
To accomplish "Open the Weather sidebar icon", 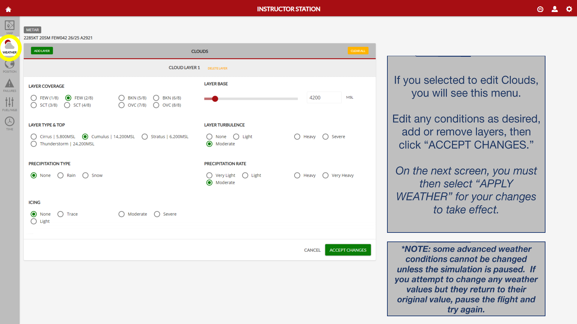I will (10, 47).
